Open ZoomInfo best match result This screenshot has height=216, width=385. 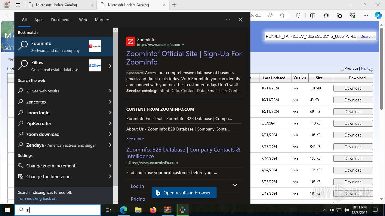(x=64, y=46)
